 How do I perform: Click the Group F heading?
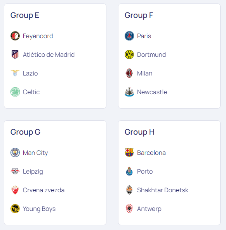click(x=139, y=15)
